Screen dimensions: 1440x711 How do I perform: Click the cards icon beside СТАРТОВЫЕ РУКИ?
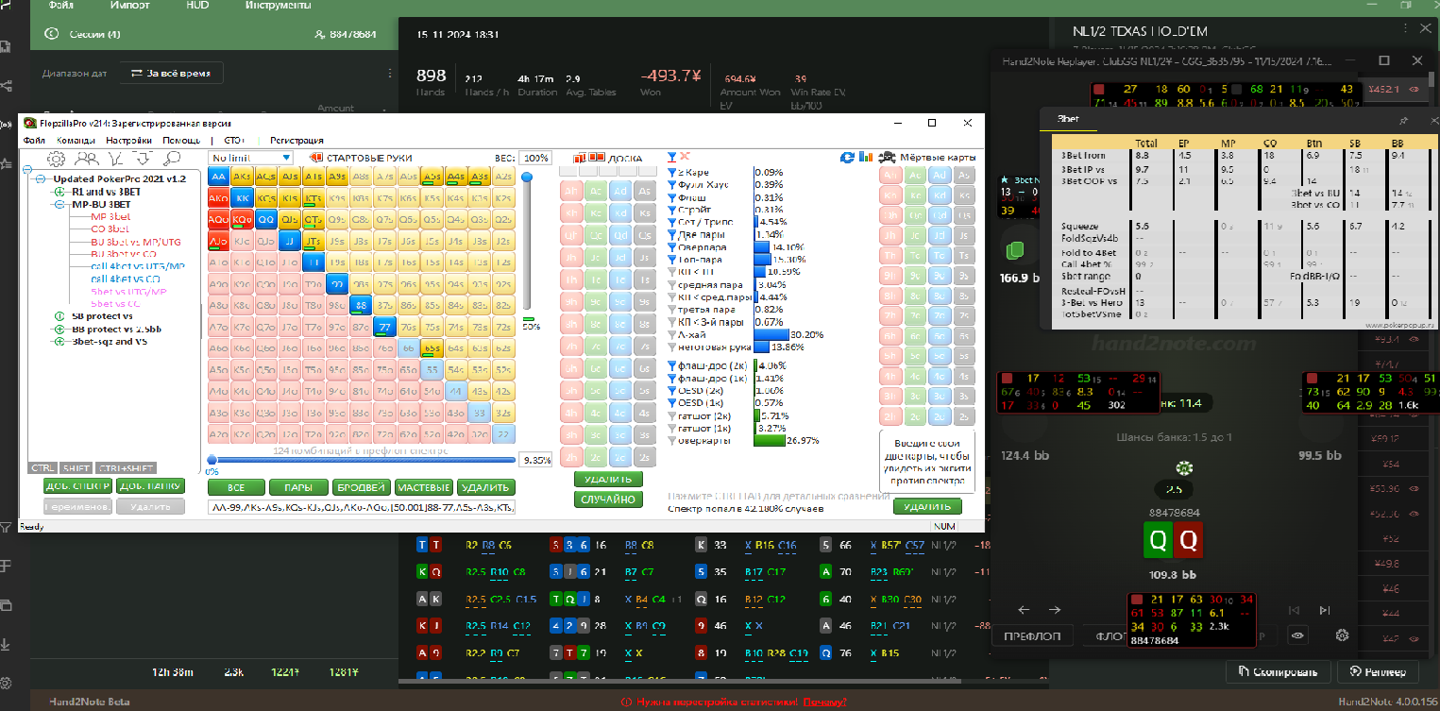[316, 158]
